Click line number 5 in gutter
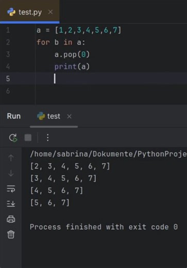The image size is (187, 268). (x=8, y=79)
